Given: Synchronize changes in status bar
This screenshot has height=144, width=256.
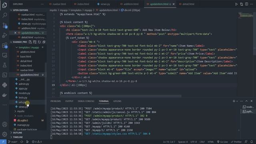Looking at the screenshot, I should [x=22, y=142].
